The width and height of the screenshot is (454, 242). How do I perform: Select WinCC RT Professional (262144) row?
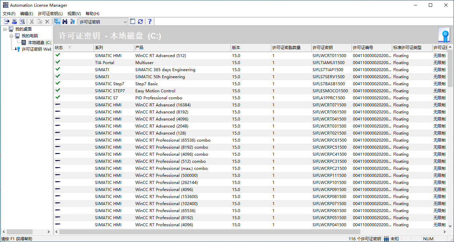(x=251, y=183)
